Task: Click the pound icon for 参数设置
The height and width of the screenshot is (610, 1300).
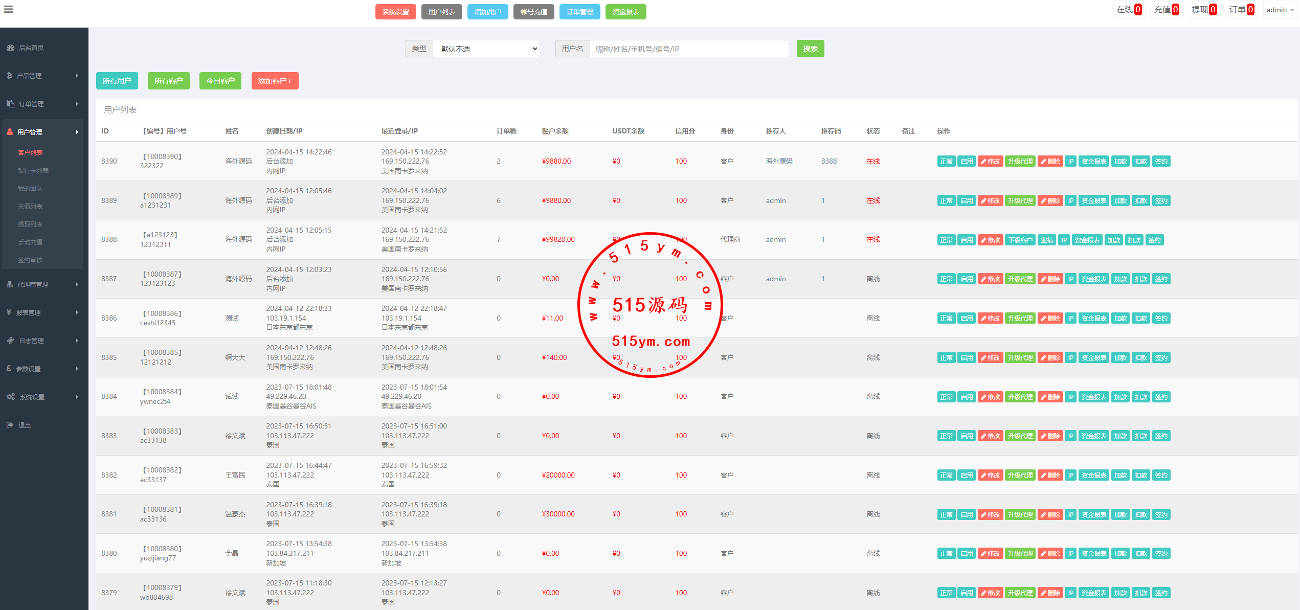Action: tap(9, 369)
